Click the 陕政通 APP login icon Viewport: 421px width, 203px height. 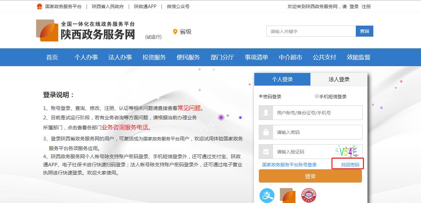click(x=288, y=196)
